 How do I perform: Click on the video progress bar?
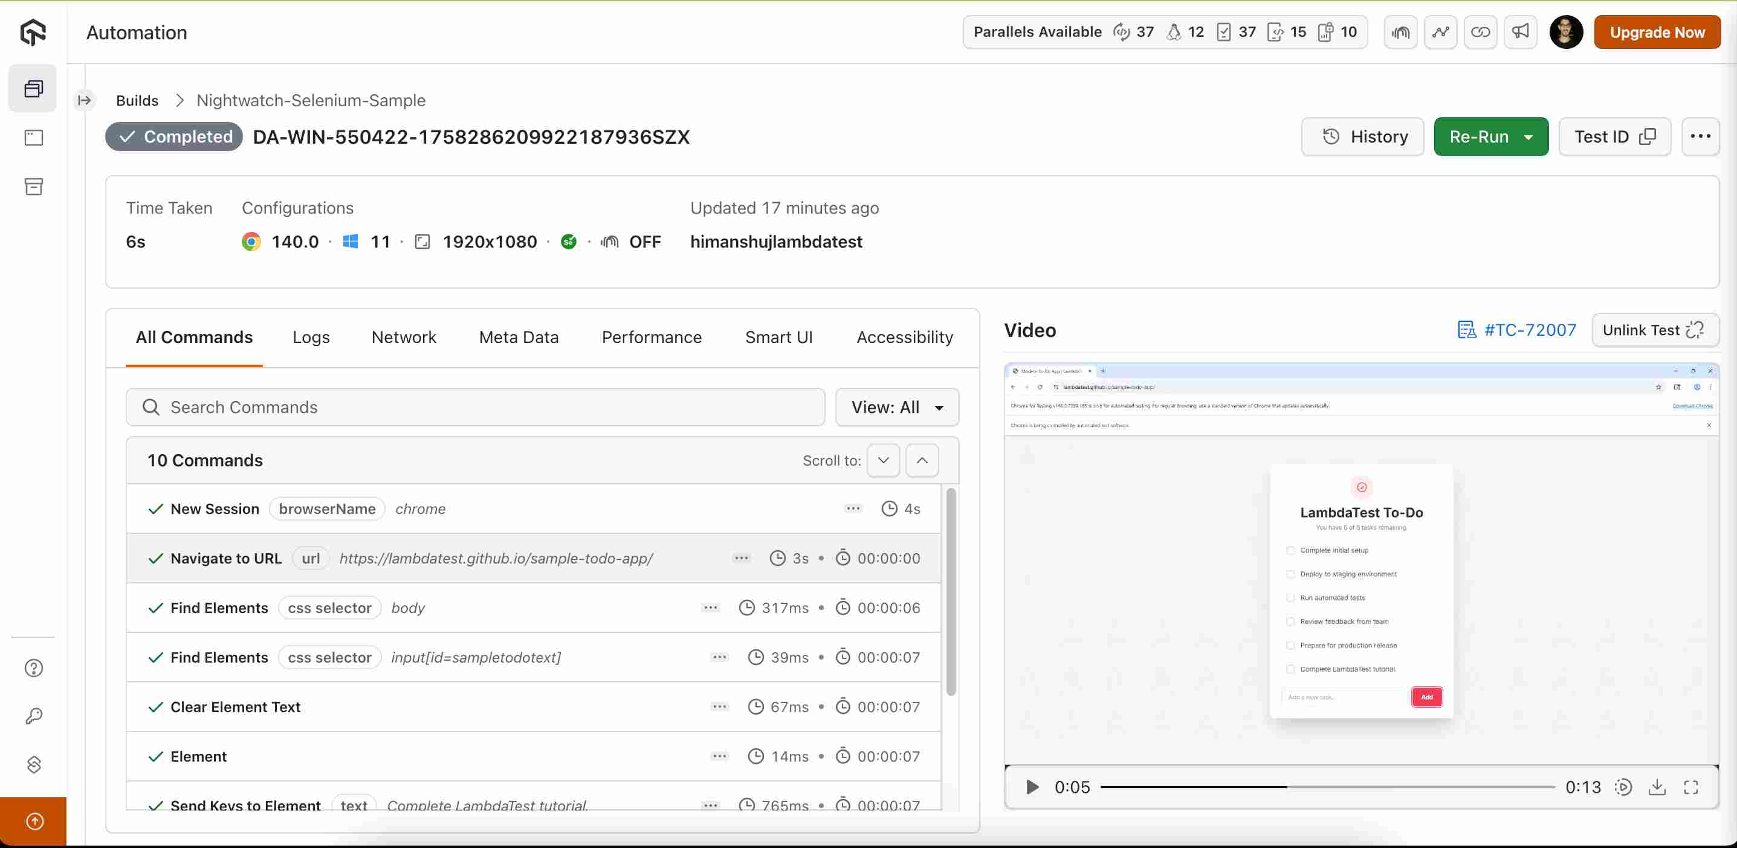(1327, 786)
